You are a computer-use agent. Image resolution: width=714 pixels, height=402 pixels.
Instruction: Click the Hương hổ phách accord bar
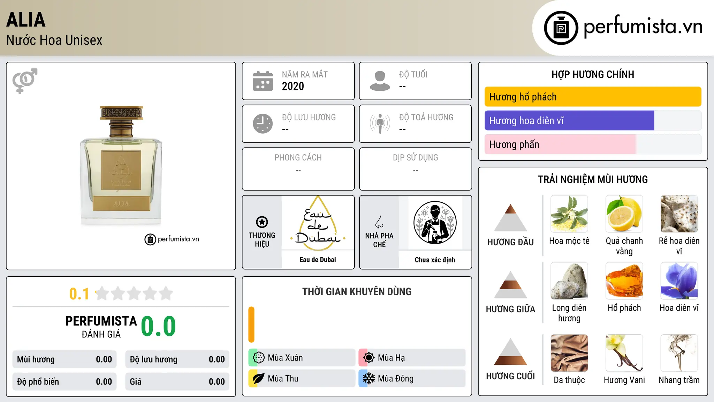click(x=593, y=97)
